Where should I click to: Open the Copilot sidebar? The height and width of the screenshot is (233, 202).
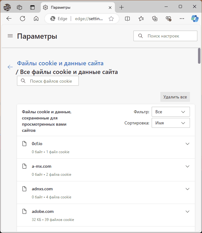195,19
